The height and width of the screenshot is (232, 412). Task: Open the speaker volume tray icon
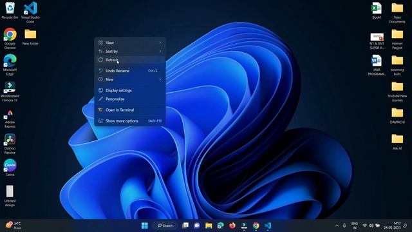click(x=371, y=226)
